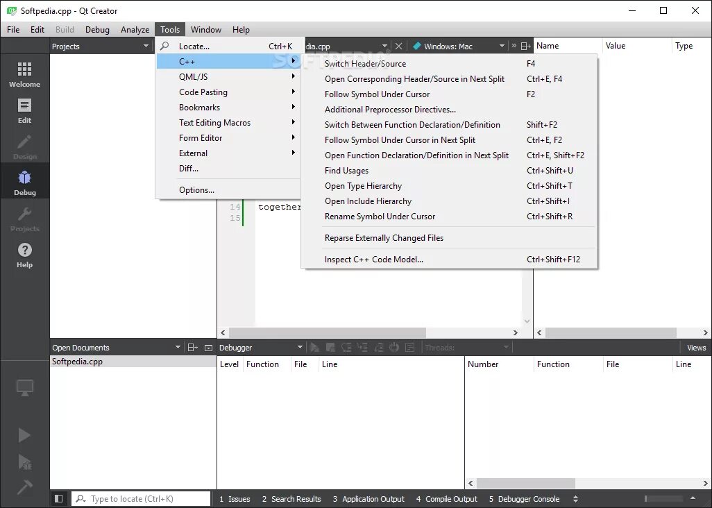712x508 pixels.
Task: Click the breakpoints view horizontal scrollbar
Action: 525,483
